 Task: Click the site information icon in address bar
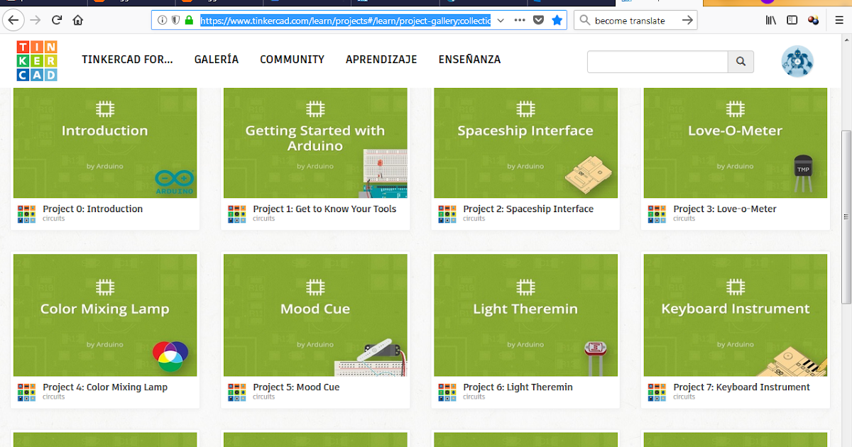point(162,20)
